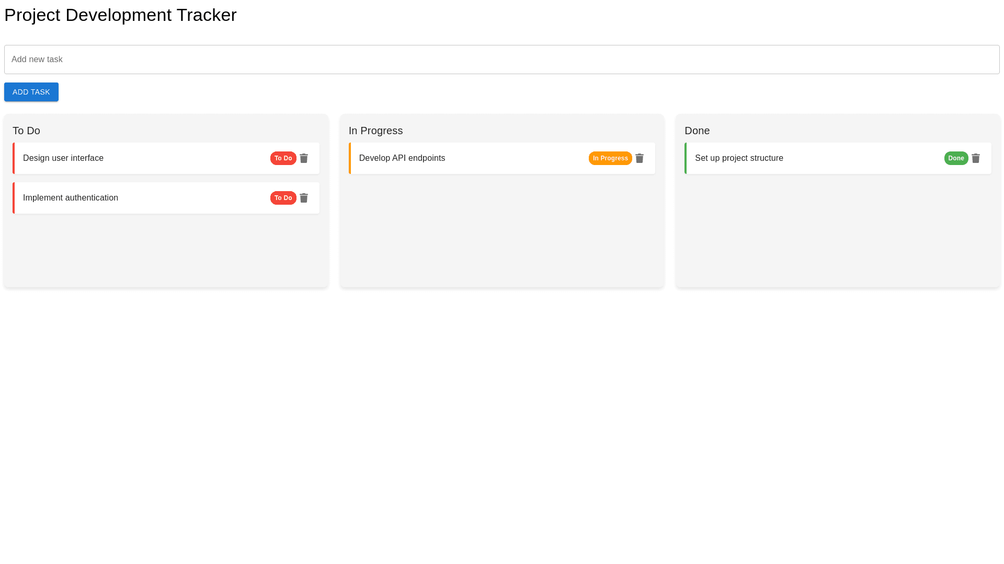
Task: Click empty area of the Done column
Action: pos(838,235)
